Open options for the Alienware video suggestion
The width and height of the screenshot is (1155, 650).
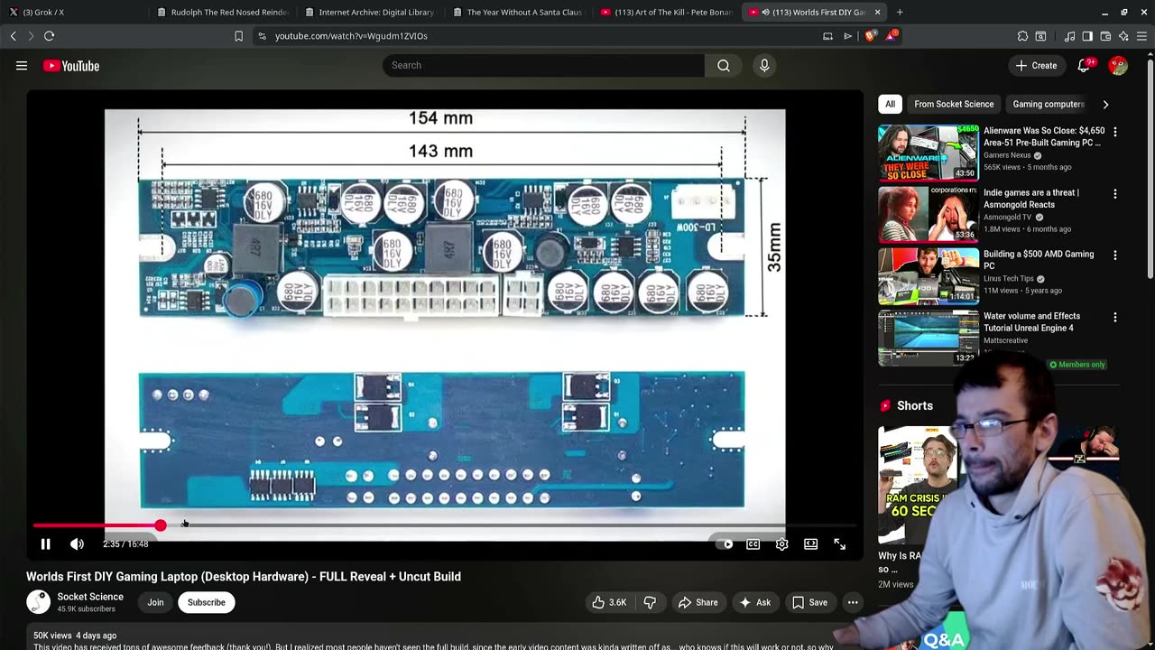pos(1115,132)
